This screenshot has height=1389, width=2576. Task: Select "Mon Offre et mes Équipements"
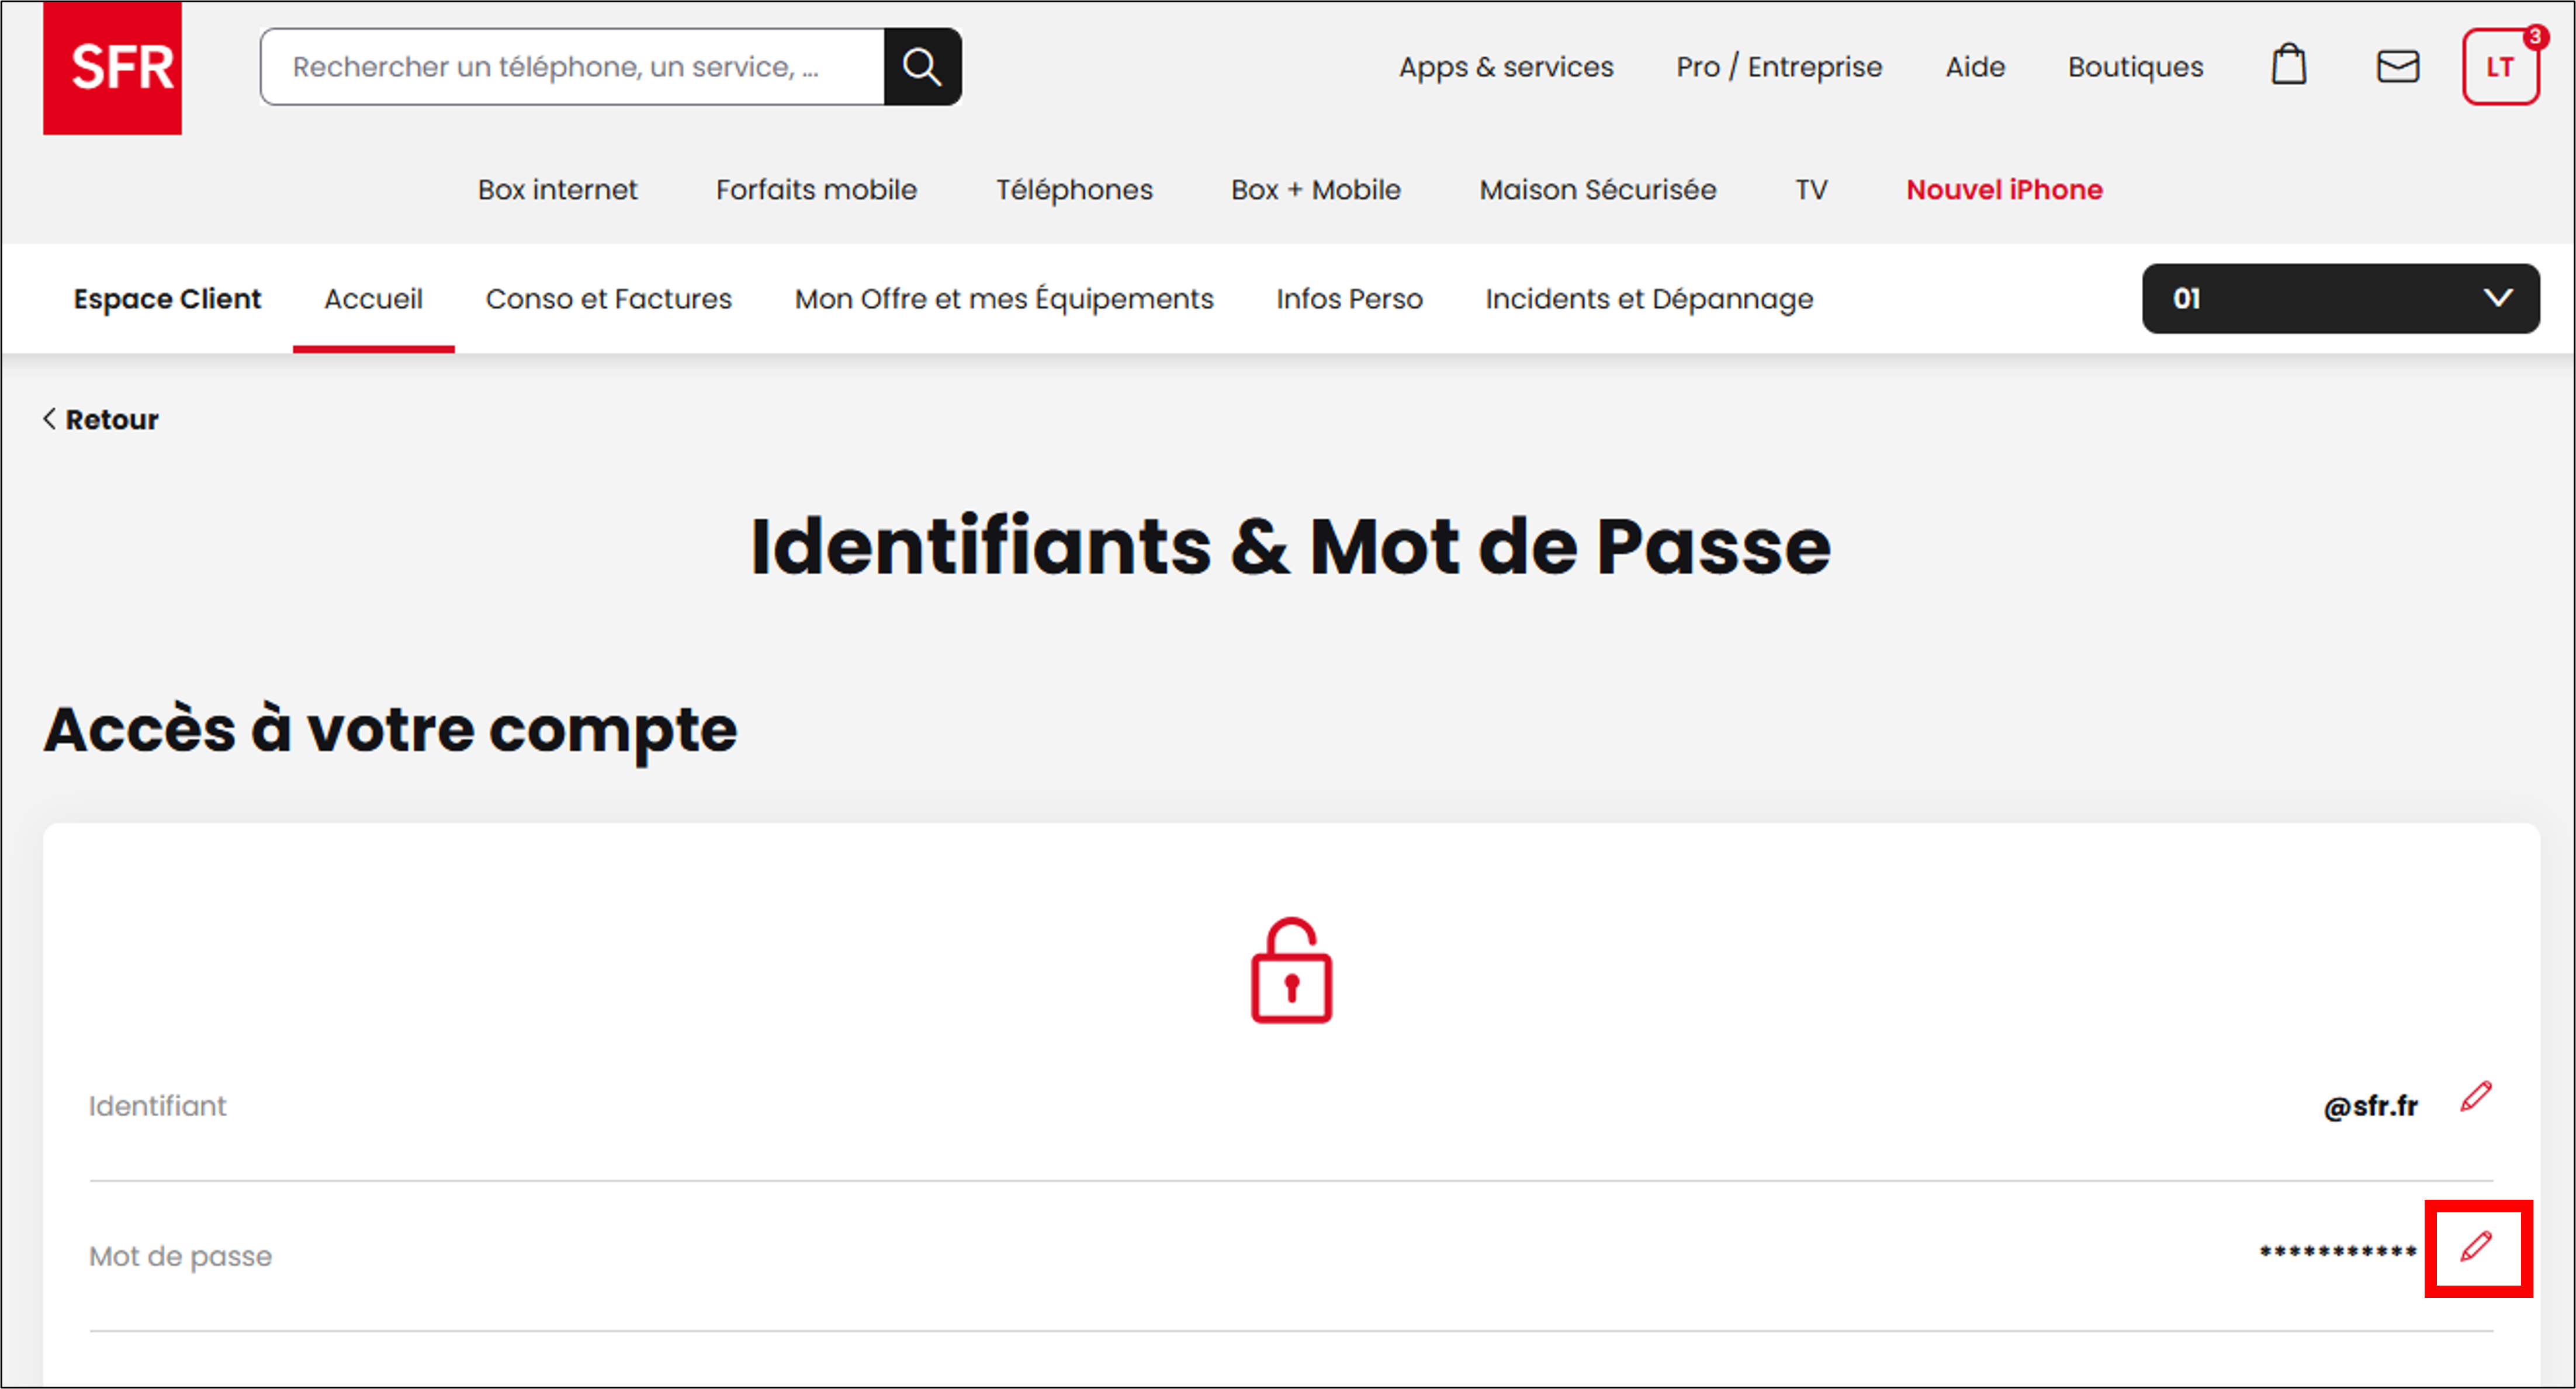click(x=1003, y=298)
